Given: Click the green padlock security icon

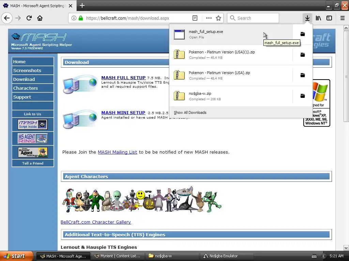Looking at the screenshot, I should pos(81,18).
